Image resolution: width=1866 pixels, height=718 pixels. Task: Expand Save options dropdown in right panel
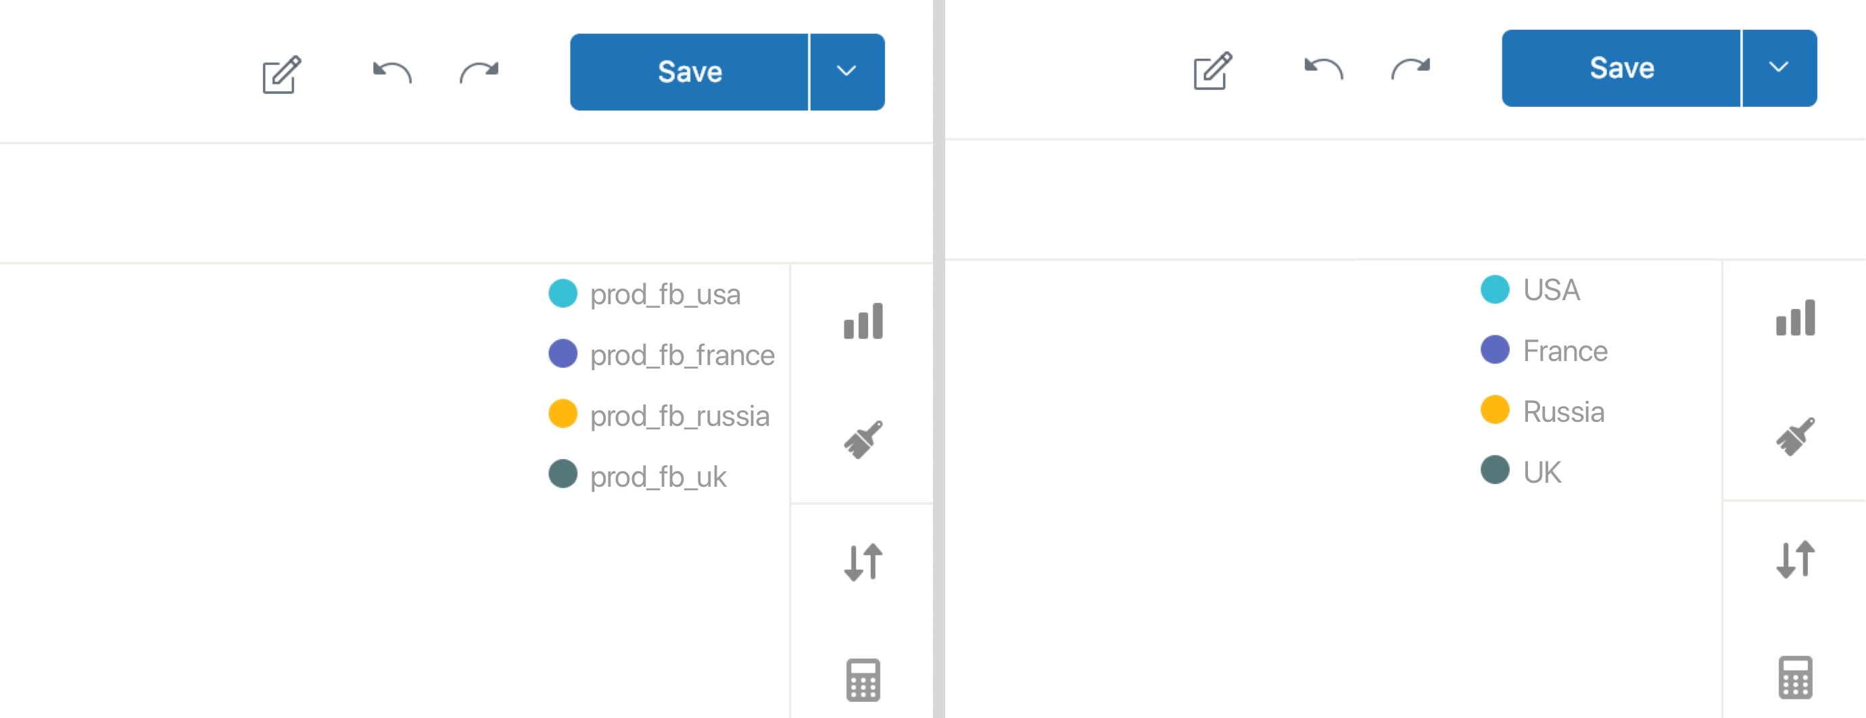coord(1779,68)
